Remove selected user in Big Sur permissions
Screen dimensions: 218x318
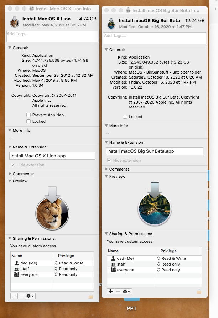coord(118,292)
